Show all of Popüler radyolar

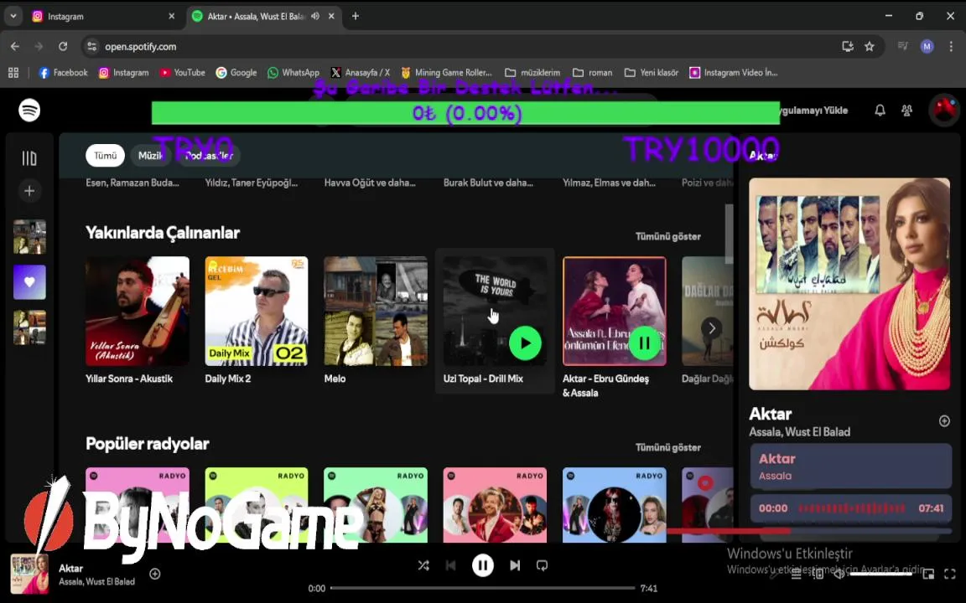(667, 447)
